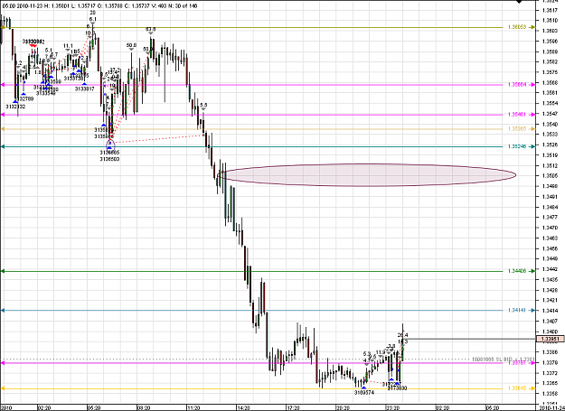Select the 1.34406 line label
This screenshot has height=411, width=565.
(x=517, y=271)
